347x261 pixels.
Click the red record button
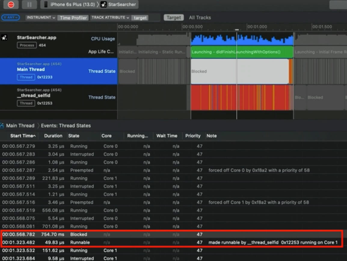click(x=11, y=5)
